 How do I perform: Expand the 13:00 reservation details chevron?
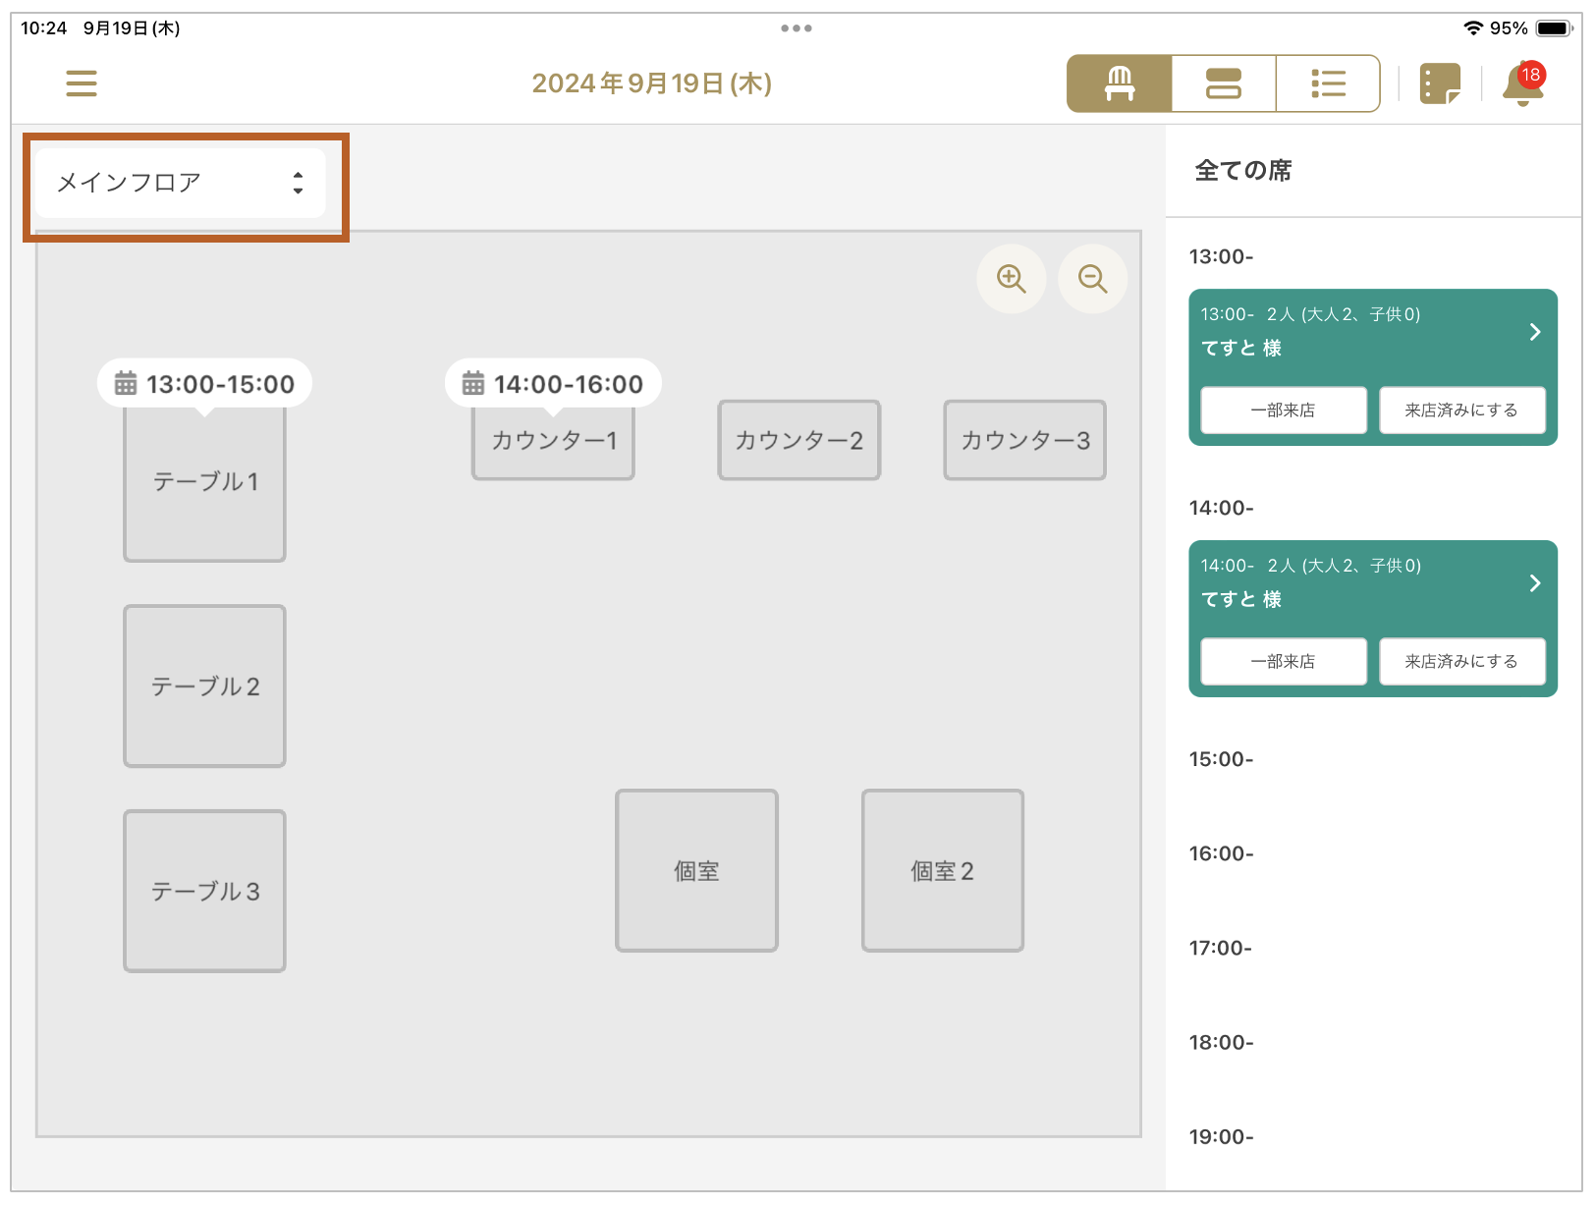coord(1534,332)
